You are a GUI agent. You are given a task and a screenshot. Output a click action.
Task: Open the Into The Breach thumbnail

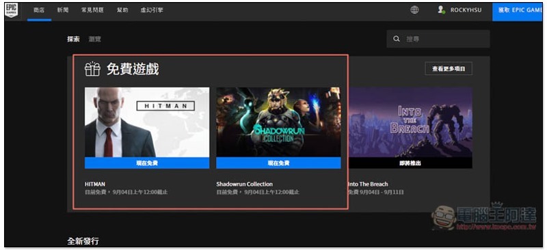coord(410,122)
